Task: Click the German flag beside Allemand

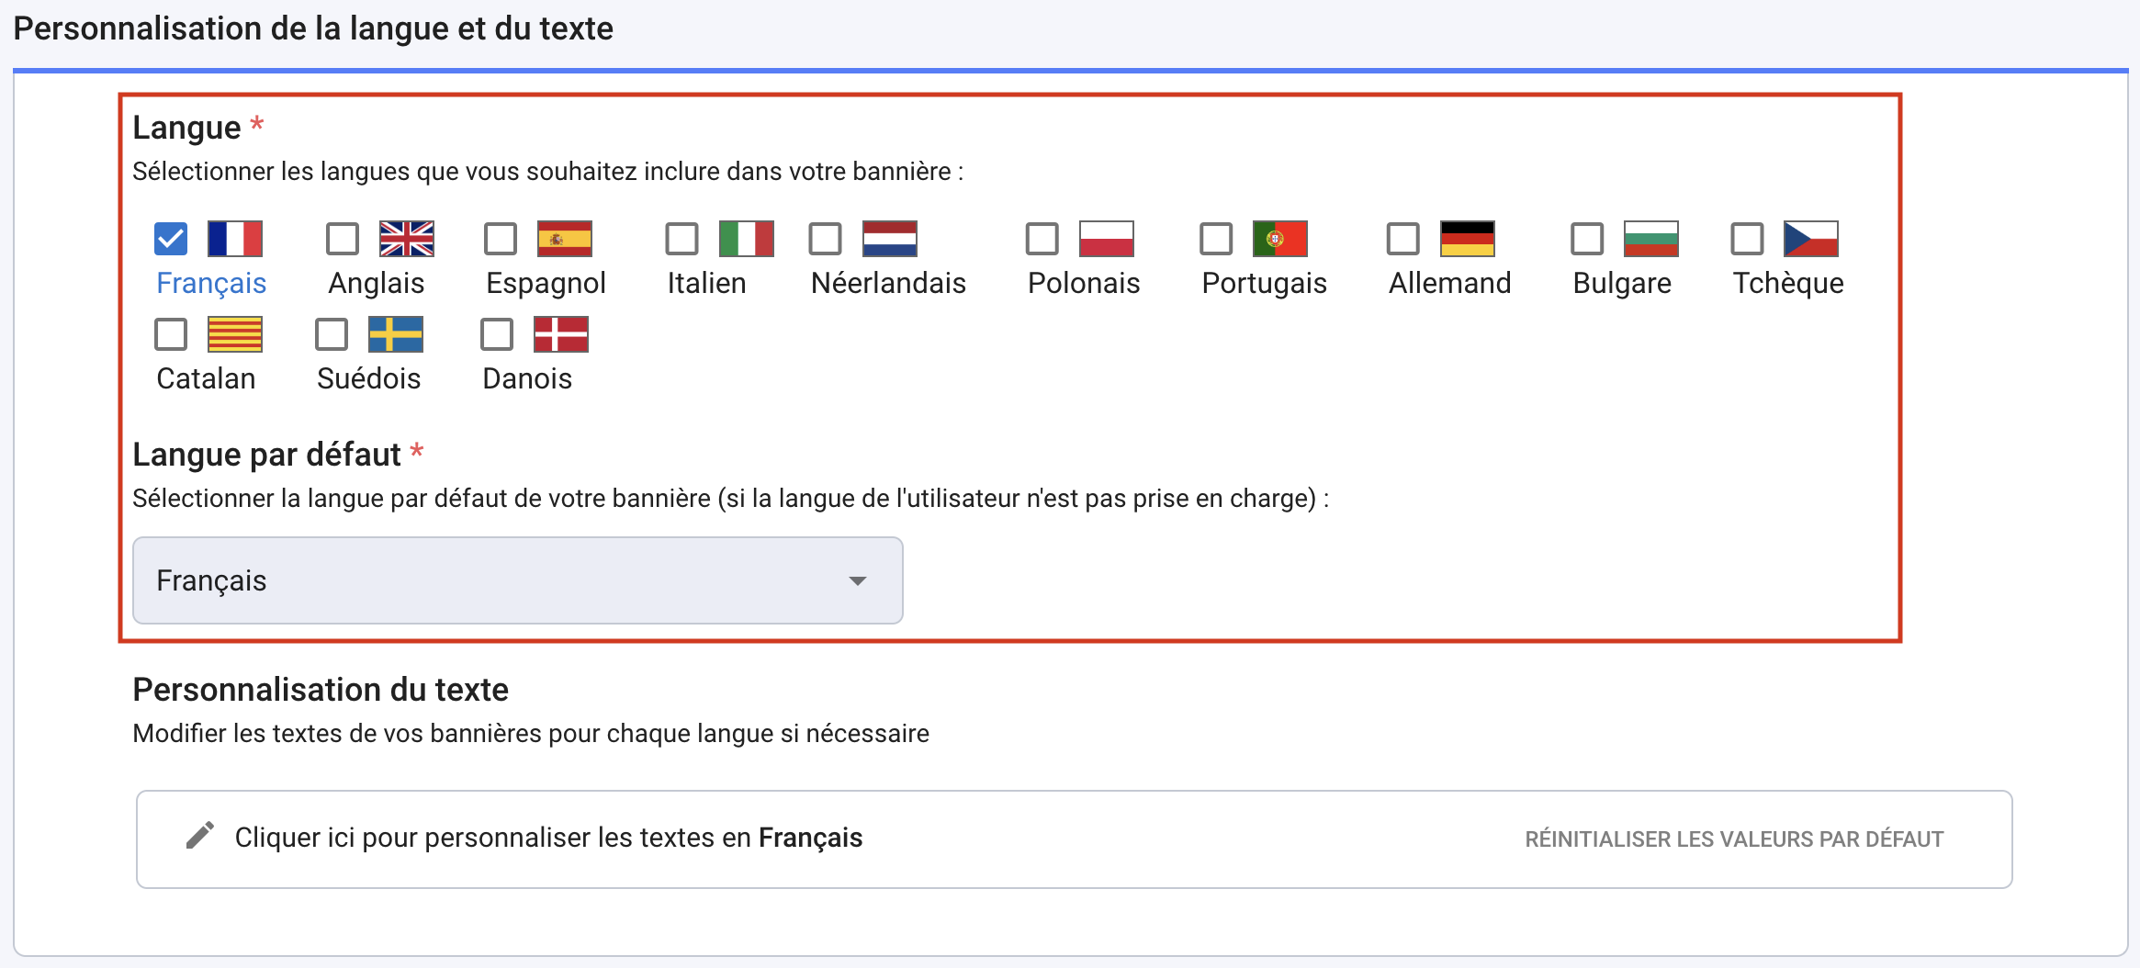Action: click(x=1466, y=239)
